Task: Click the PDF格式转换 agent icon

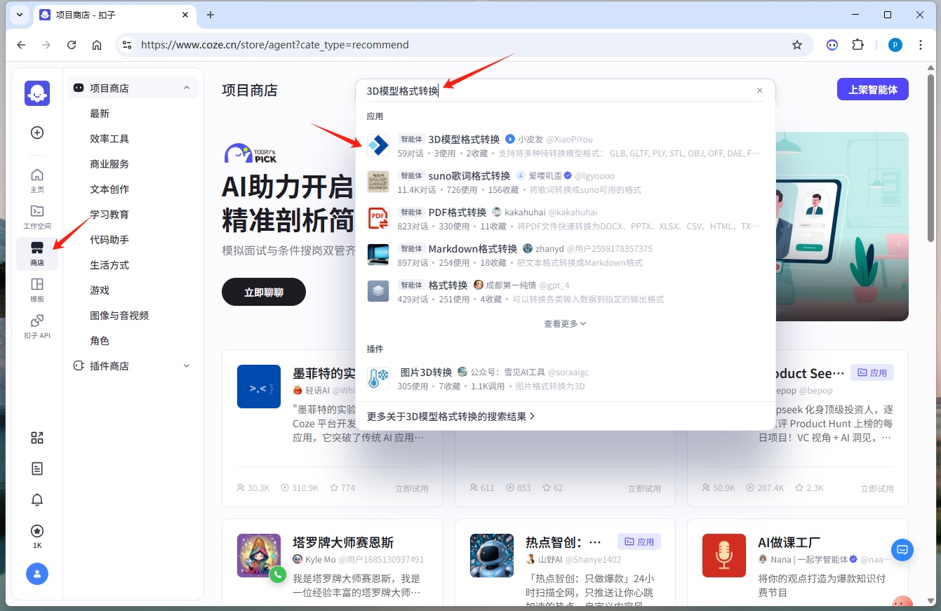Action: pos(378,218)
